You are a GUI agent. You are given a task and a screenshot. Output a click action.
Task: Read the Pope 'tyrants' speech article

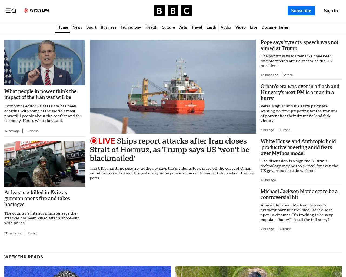[299, 45]
